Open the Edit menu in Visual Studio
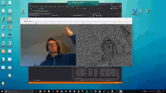This screenshot has width=166, height=93. click(x=33, y=6)
